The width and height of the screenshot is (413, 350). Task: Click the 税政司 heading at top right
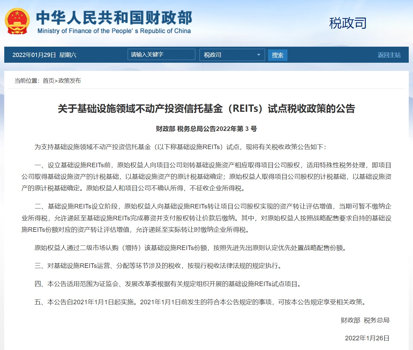[x=348, y=23]
